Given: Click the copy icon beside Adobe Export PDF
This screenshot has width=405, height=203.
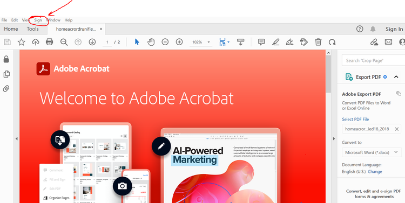Looking at the screenshot, I should [399, 93].
